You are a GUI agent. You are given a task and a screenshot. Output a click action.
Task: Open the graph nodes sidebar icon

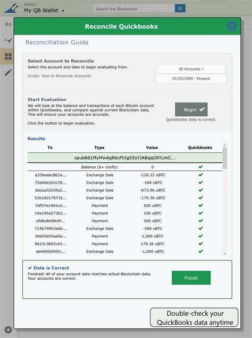tap(8, 40)
